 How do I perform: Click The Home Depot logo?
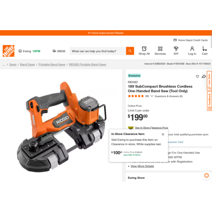[8, 51]
